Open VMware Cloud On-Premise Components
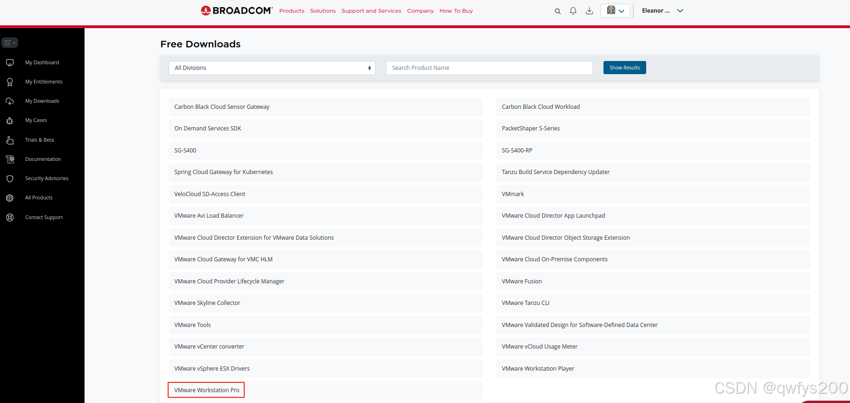Viewport: 850px width, 403px height. [653, 259]
